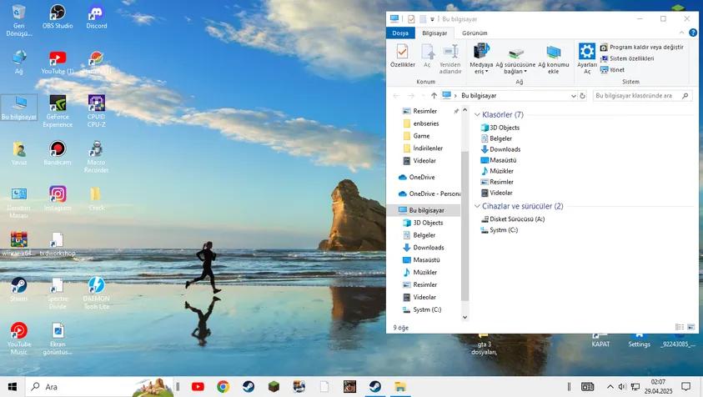This screenshot has width=703, height=397.
Task: Open the Windows Start menu
Action: pyautogui.click(x=13, y=386)
